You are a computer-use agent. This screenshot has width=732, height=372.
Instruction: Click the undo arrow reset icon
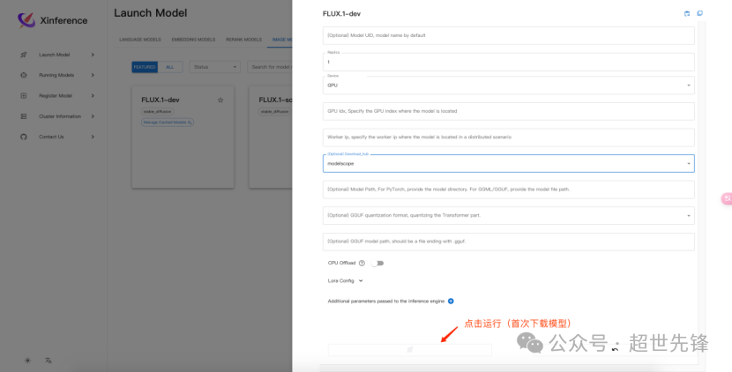click(615, 349)
